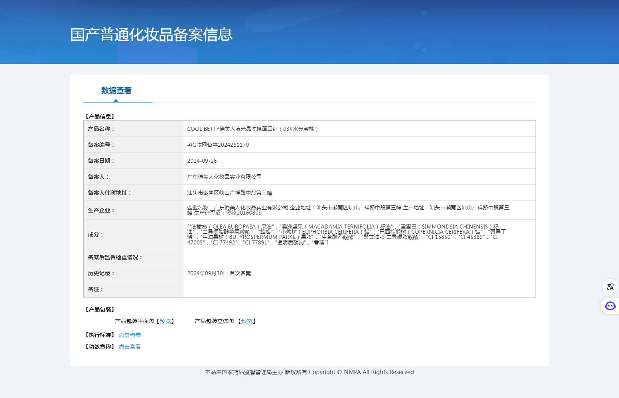Click the NMPA copyright footer text
Screen dimensions: 619x398
click(309, 372)
